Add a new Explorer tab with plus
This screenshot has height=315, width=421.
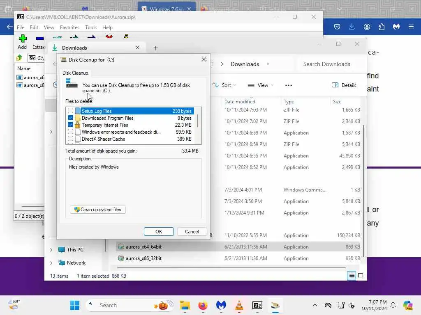coord(155,48)
